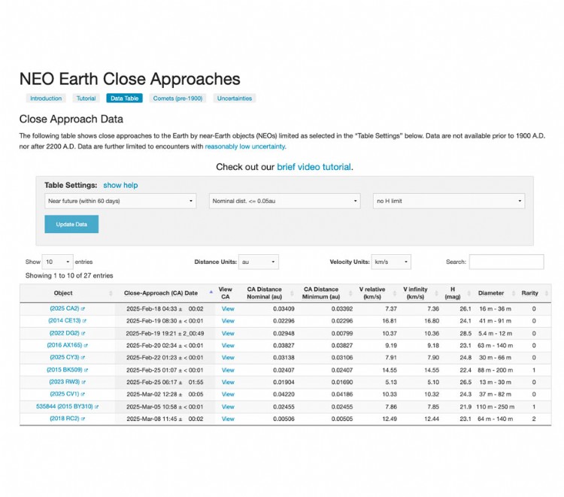The image size is (564, 497).
Task: Open the Uncertainties tab
Action: (x=235, y=98)
